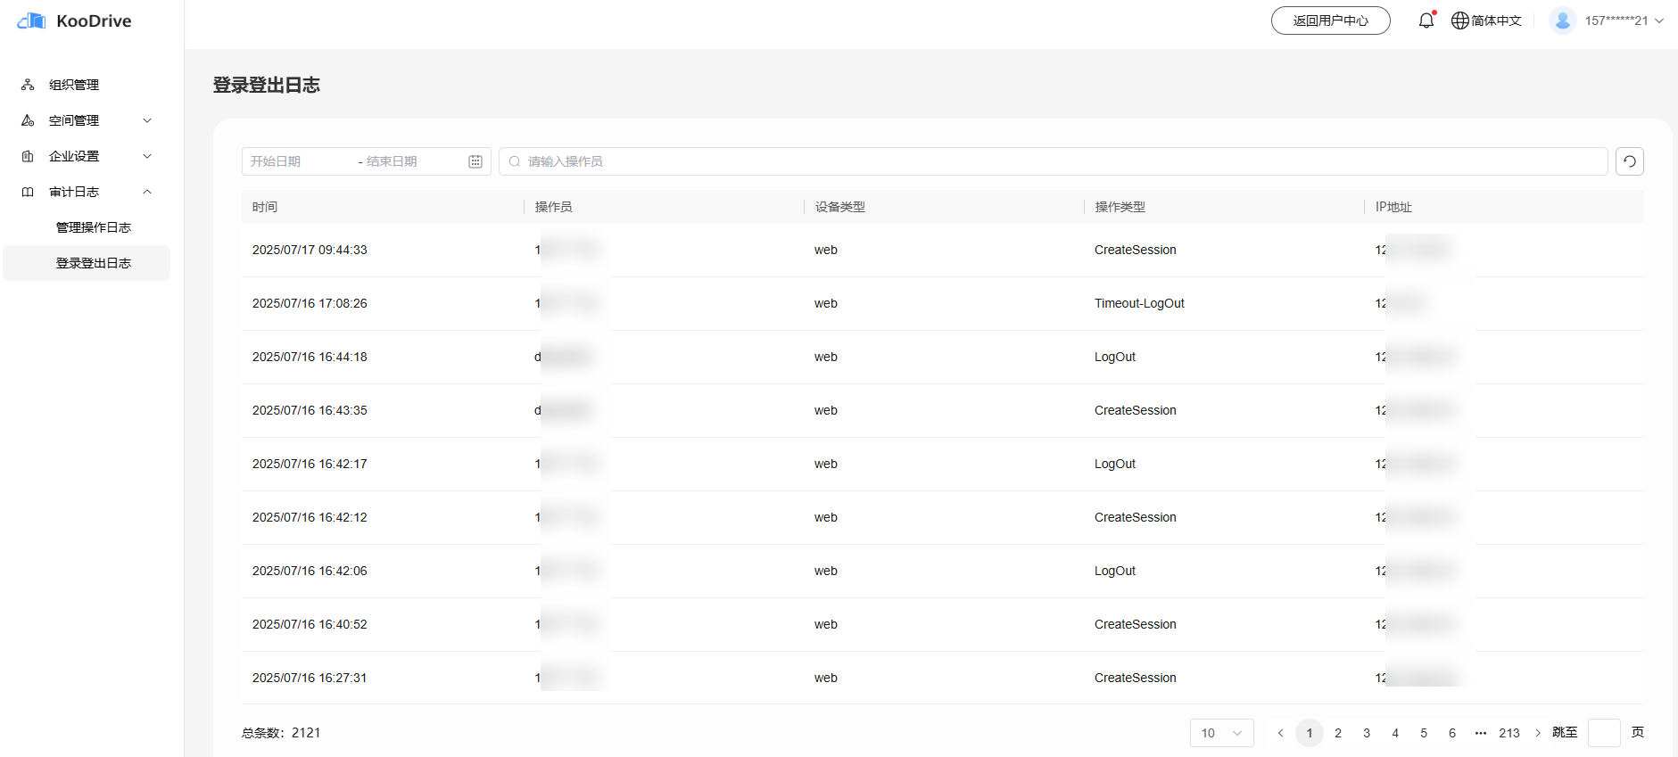Click the 设备类型 column header

pyautogui.click(x=840, y=207)
